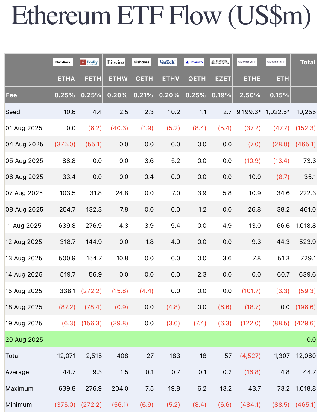Click the Bitwise logo in header
This screenshot has height=419, width=322.
pos(116,62)
